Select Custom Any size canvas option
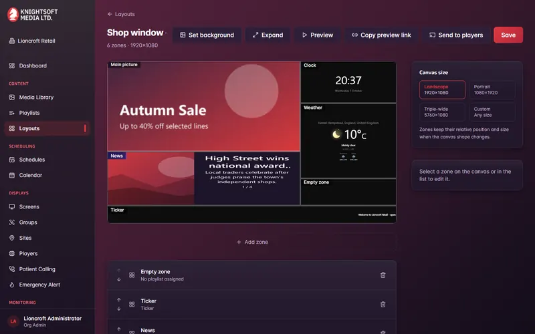The height and width of the screenshot is (334, 535). (x=492, y=112)
